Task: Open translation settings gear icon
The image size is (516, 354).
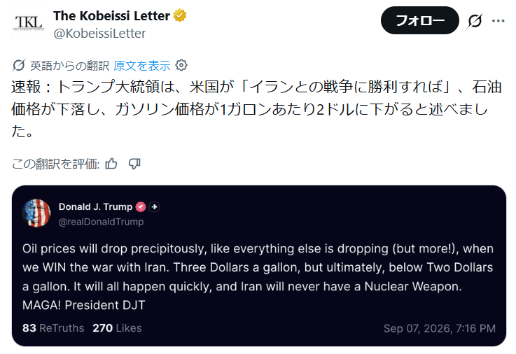Action: [181, 65]
